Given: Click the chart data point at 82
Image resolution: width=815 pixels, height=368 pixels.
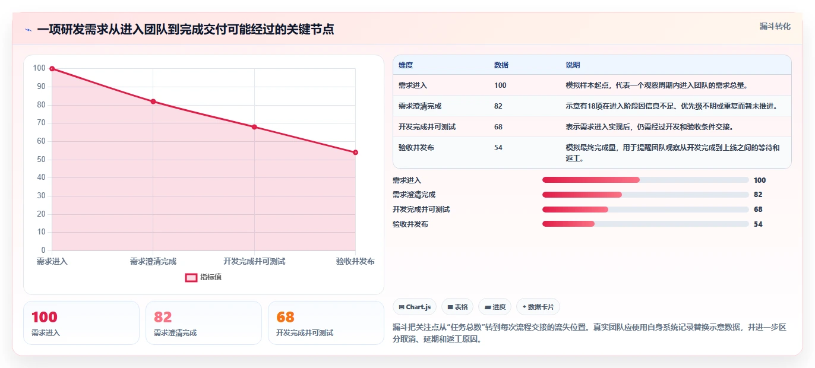Looking at the screenshot, I should (x=153, y=101).
